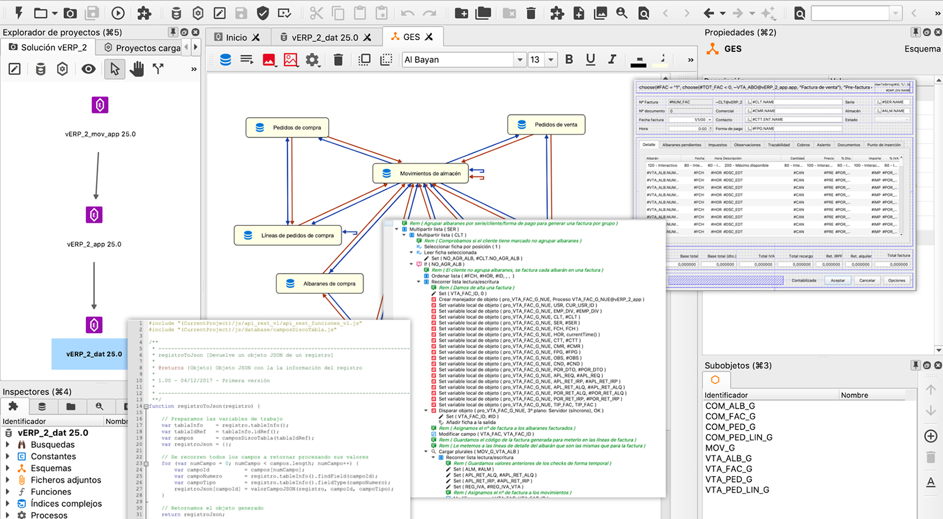Image resolution: width=943 pixels, height=519 pixels.
Task: Click the blue database table icon in editor toolbar
Action: (x=225, y=60)
